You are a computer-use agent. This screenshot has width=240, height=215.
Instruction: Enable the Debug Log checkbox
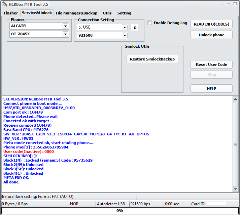coord(150,23)
